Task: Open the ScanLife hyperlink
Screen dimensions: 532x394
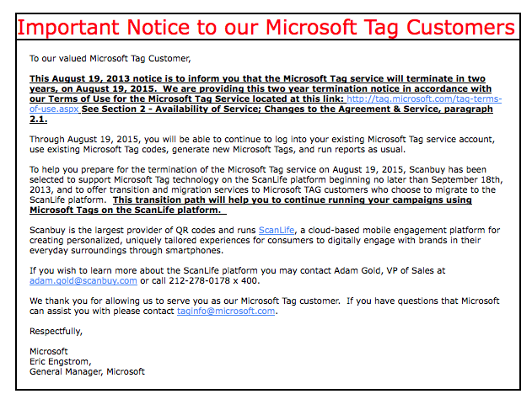Action: (x=277, y=230)
